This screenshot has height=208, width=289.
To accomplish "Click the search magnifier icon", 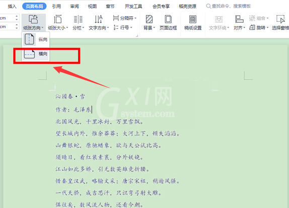I will tap(208, 6).
